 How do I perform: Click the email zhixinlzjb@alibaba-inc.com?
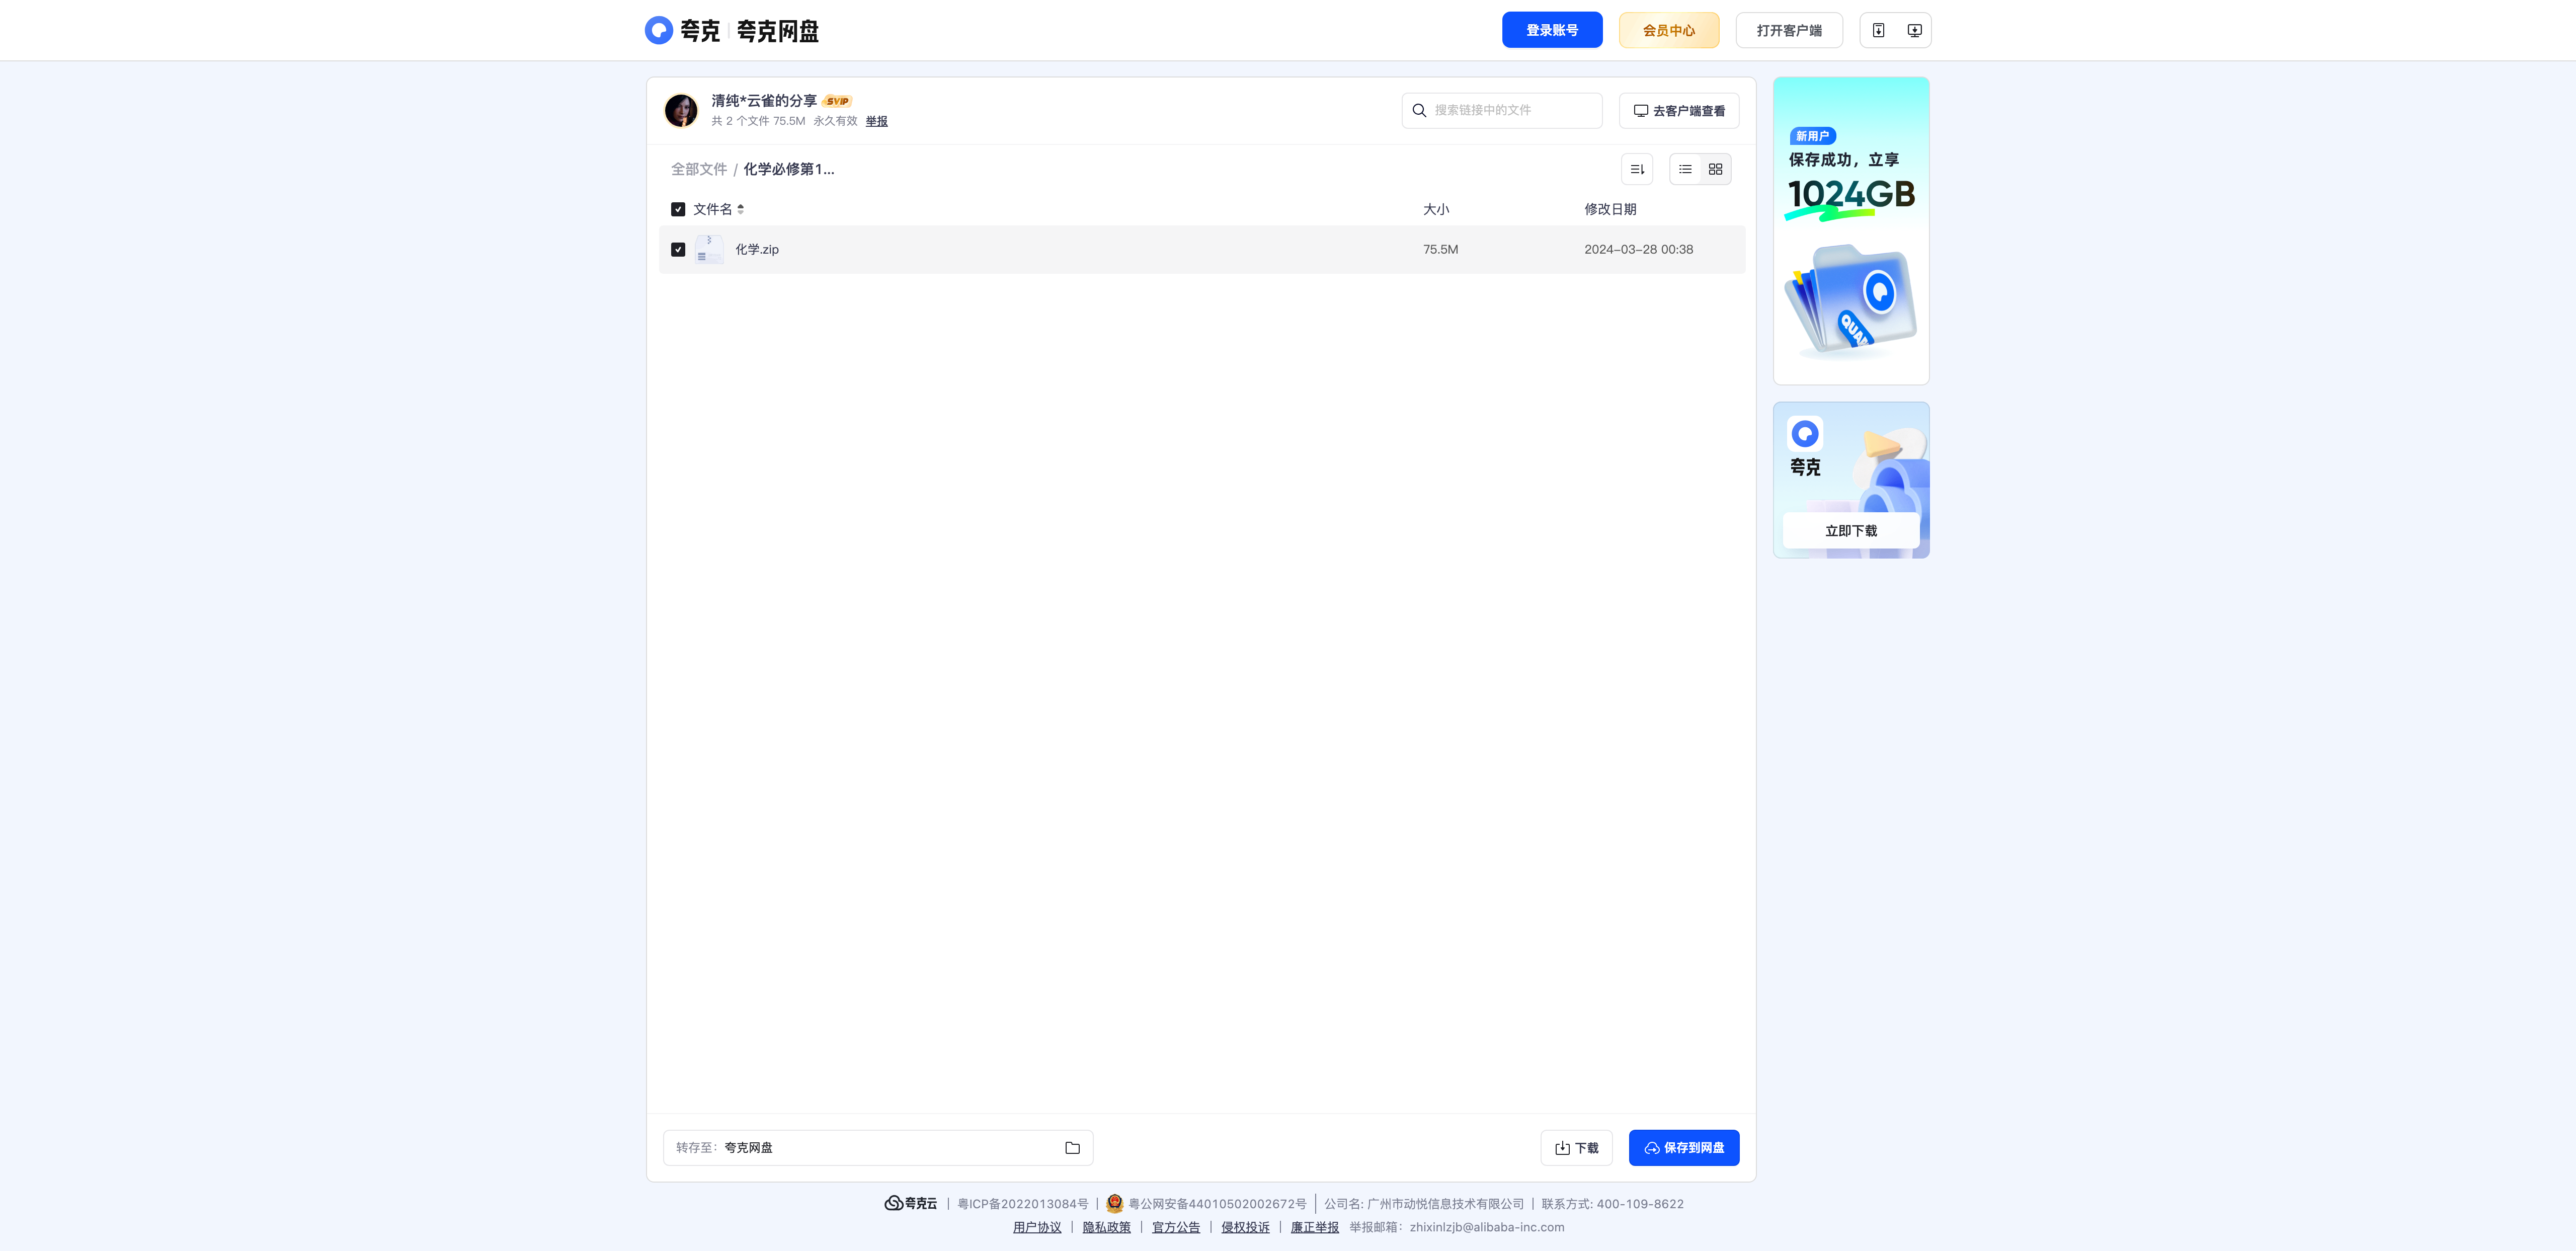[x=1487, y=1227]
